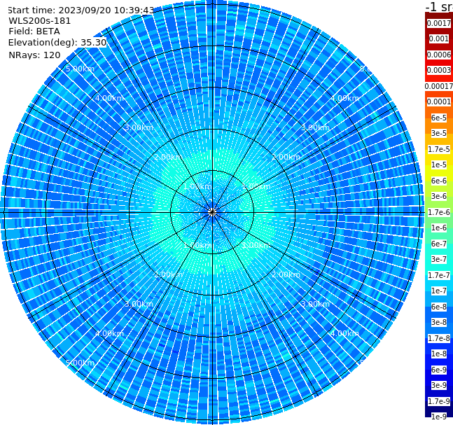Click the 1e-8 colorbar tick label

click(x=439, y=354)
